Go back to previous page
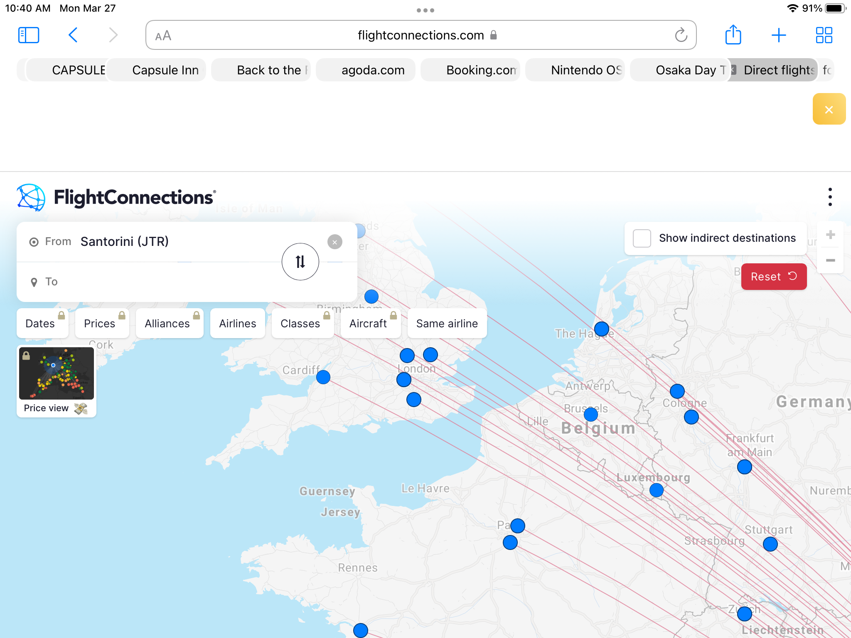 pyautogui.click(x=73, y=35)
